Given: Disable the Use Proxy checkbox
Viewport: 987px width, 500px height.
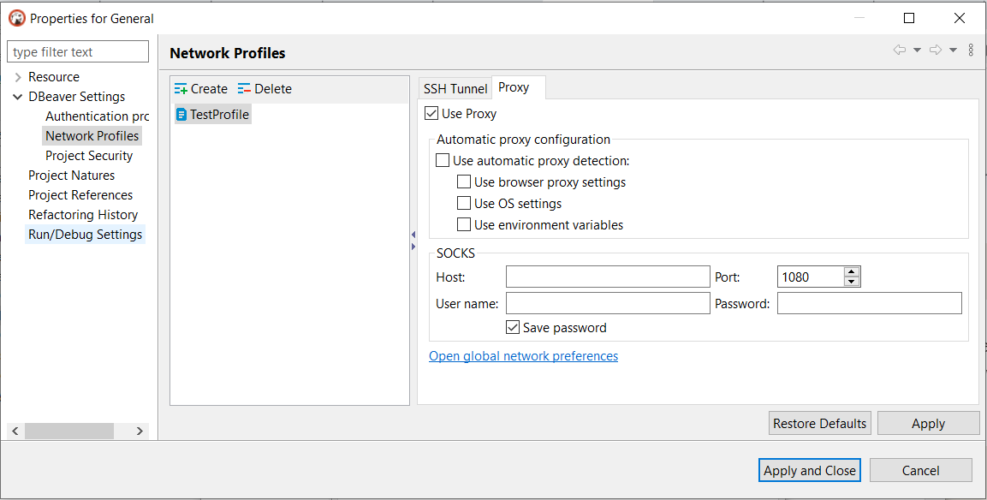Looking at the screenshot, I should pyautogui.click(x=431, y=112).
